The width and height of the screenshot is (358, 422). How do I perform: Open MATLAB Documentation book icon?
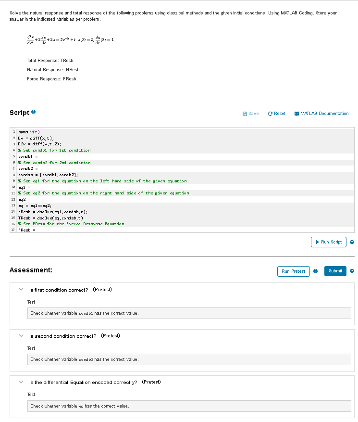tap(296, 114)
